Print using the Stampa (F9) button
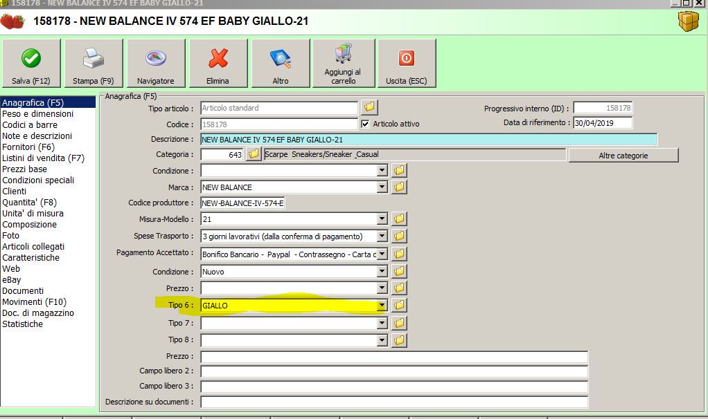 tap(94, 63)
